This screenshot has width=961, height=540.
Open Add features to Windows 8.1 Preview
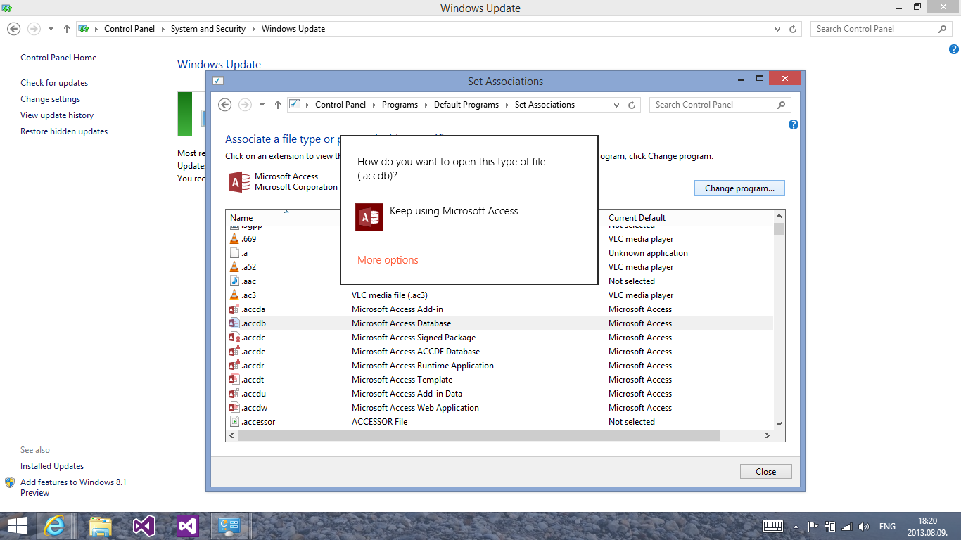coord(73,487)
